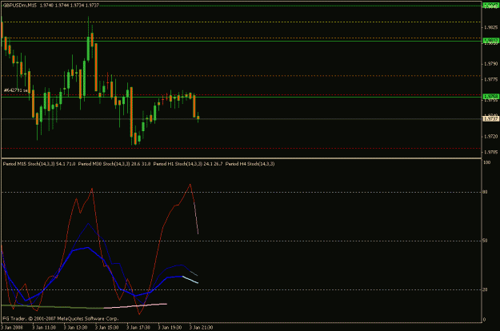Click the 1.9705 price scale label
Viewport: 500px width, 331px height.
point(490,152)
